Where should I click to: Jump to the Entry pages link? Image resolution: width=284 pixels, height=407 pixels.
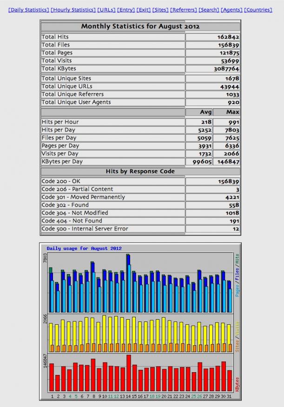[126, 10]
